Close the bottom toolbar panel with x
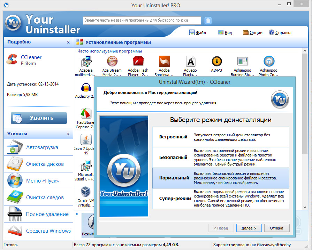Screen dimensions: 312x250 click(x=77, y=214)
